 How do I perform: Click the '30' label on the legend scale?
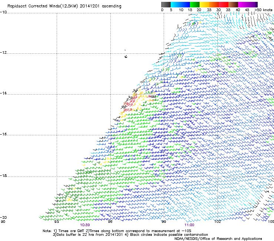[x=218, y=10]
